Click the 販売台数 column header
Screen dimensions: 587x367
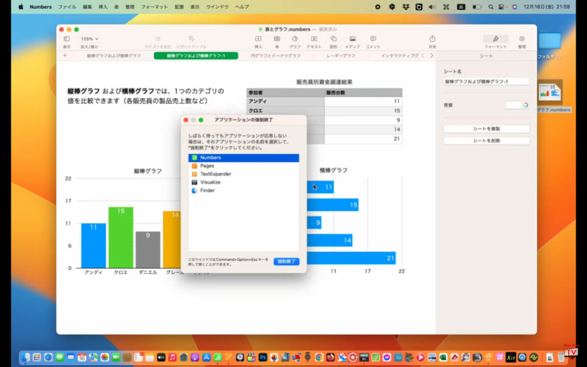point(363,92)
